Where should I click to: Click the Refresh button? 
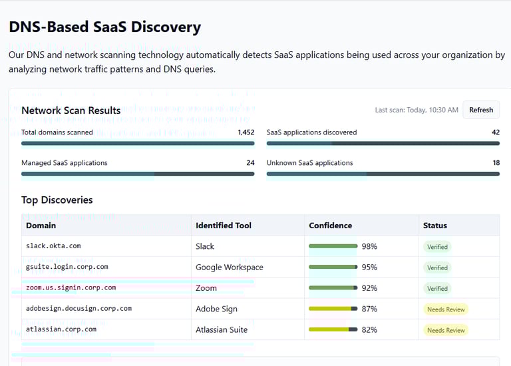(x=481, y=110)
